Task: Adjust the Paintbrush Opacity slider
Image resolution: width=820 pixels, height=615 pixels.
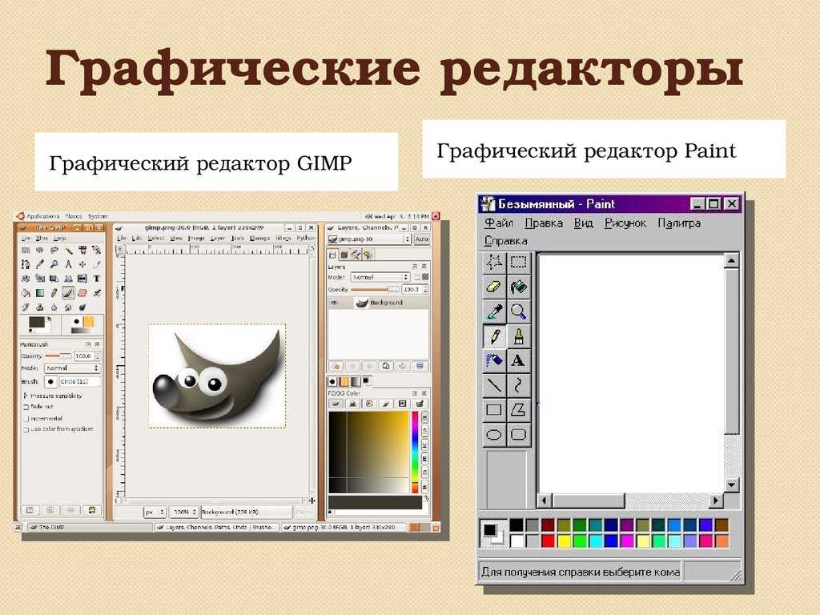Action: [x=58, y=356]
